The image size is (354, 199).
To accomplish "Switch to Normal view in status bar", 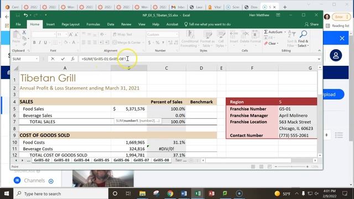I will (253, 167).
